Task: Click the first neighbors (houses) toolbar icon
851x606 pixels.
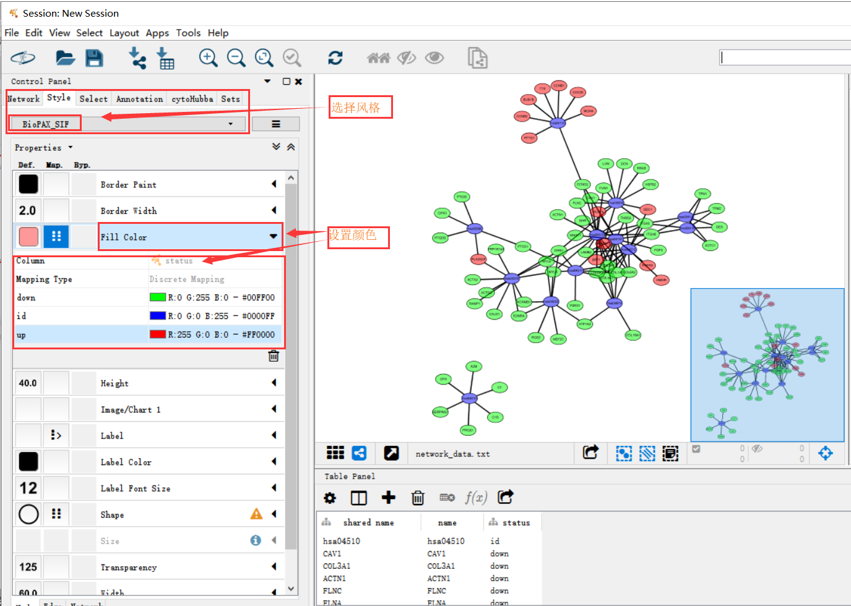Action: point(378,58)
